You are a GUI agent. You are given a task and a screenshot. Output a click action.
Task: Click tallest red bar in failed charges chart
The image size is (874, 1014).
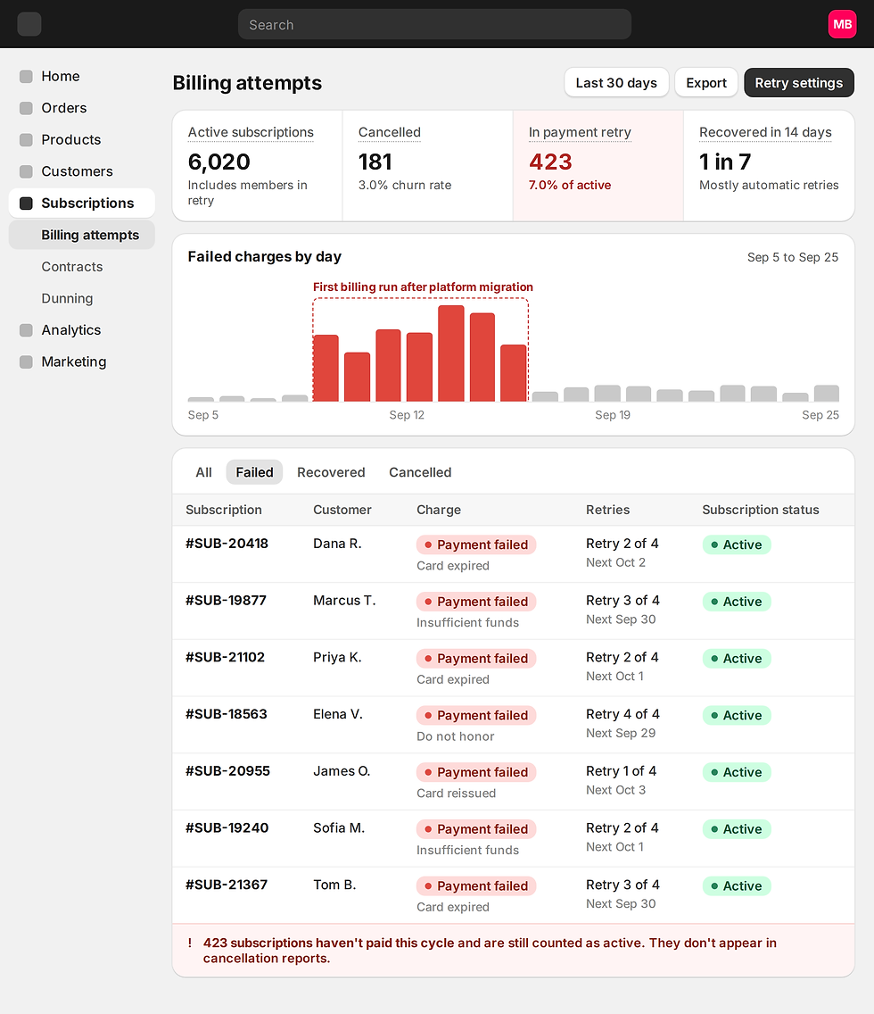[451, 353]
